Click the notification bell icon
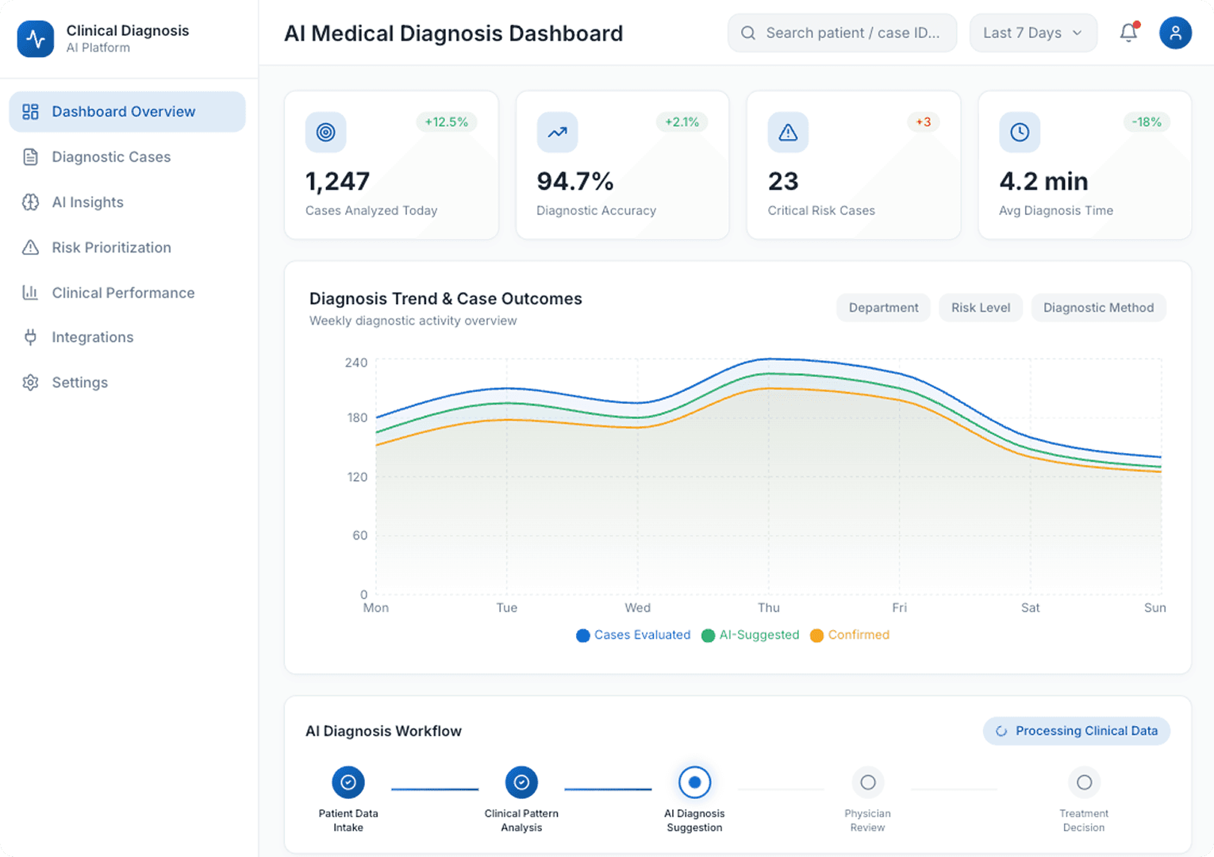1214x857 pixels. pyautogui.click(x=1128, y=33)
